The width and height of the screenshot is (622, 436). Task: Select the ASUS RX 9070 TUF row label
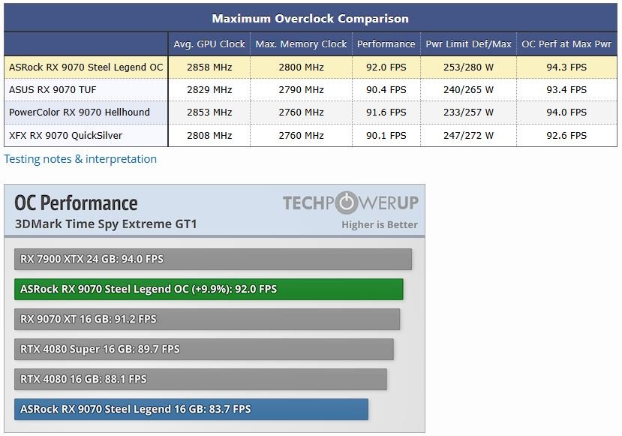53,89
